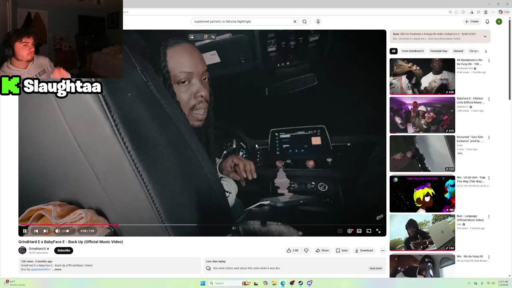Click highlighted second overlay toolbar icon
The width and height of the screenshot is (512, 288).
(x=198, y=37)
